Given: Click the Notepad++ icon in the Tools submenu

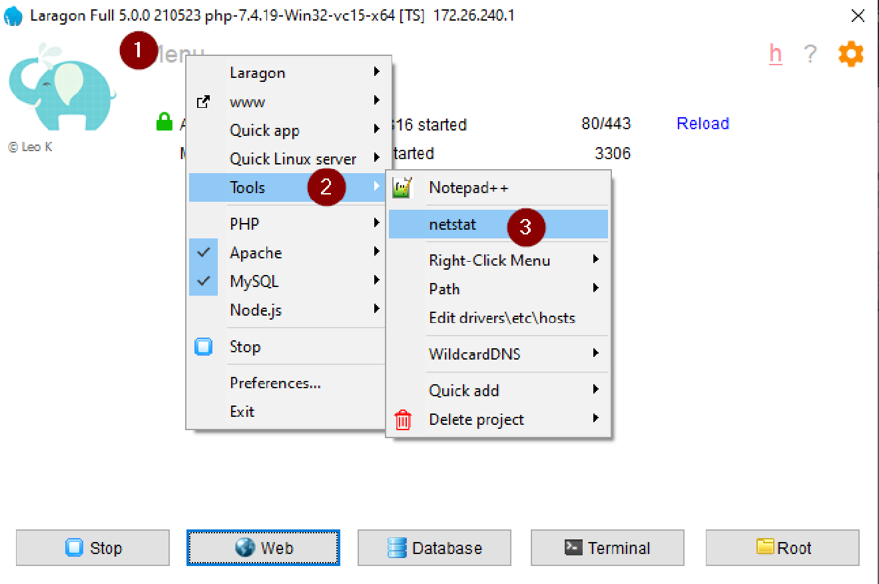Looking at the screenshot, I should (x=402, y=188).
